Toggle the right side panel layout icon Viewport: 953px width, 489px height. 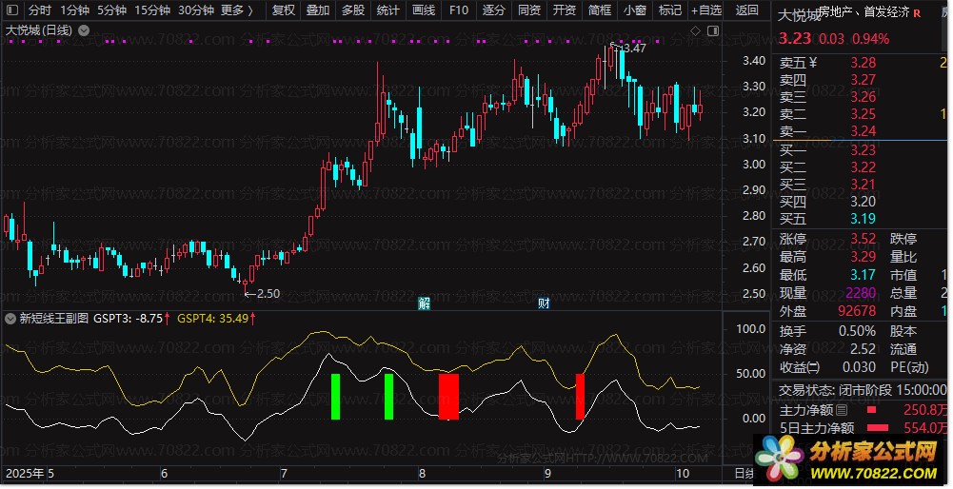coord(713,30)
